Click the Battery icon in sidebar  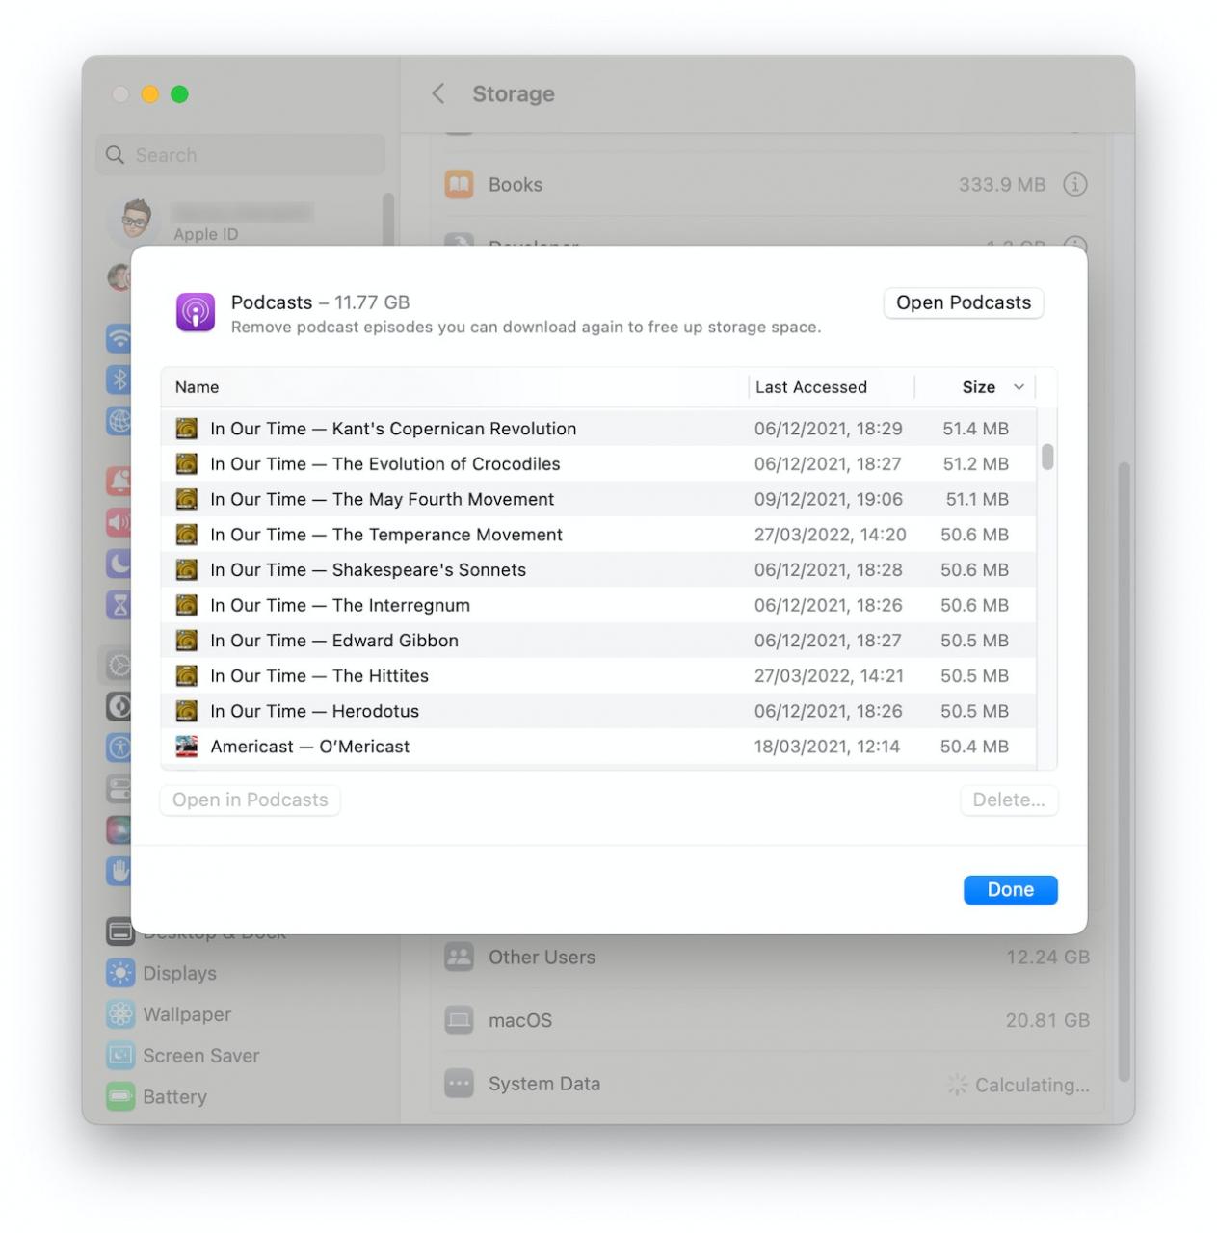coord(120,1097)
